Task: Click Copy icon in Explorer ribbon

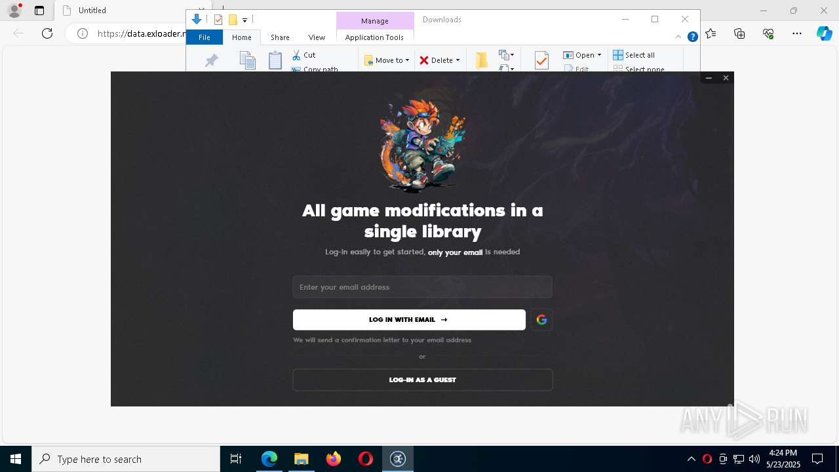Action: pos(247,61)
